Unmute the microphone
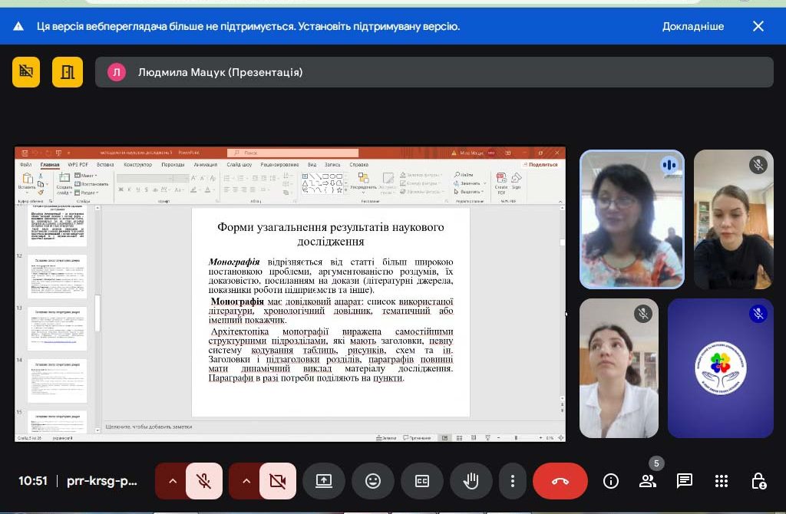The width and height of the screenshot is (786, 514). (203, 481)
